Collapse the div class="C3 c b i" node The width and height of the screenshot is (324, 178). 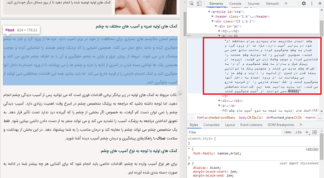tap(212, 21)
